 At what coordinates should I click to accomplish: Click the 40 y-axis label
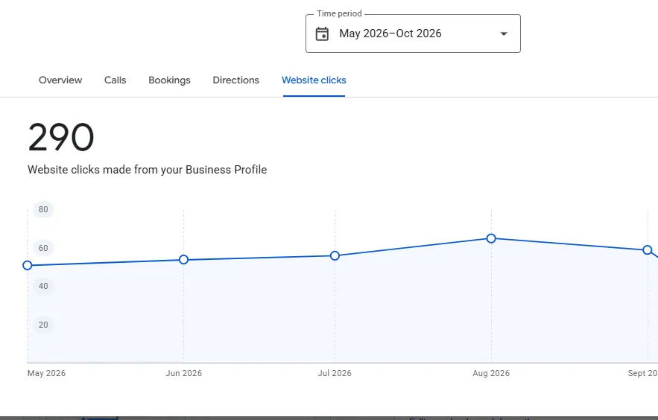pos(43,286)
